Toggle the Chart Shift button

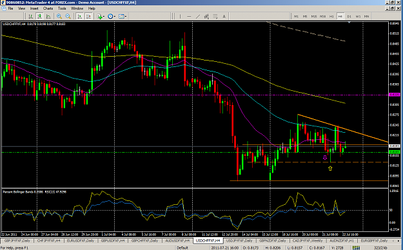[88, 17]
